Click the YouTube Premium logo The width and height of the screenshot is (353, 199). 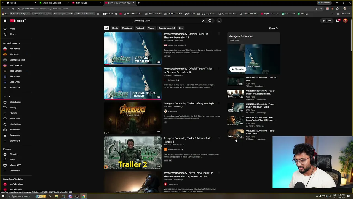(x=17, y=20)
